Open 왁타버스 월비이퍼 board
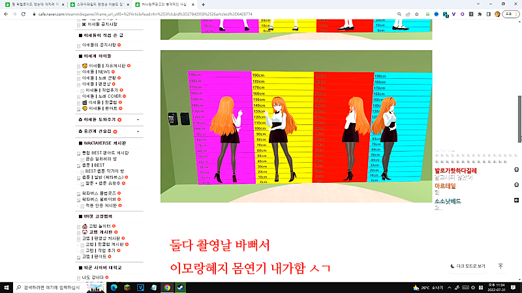522x293 pixels. pos(99,199)
